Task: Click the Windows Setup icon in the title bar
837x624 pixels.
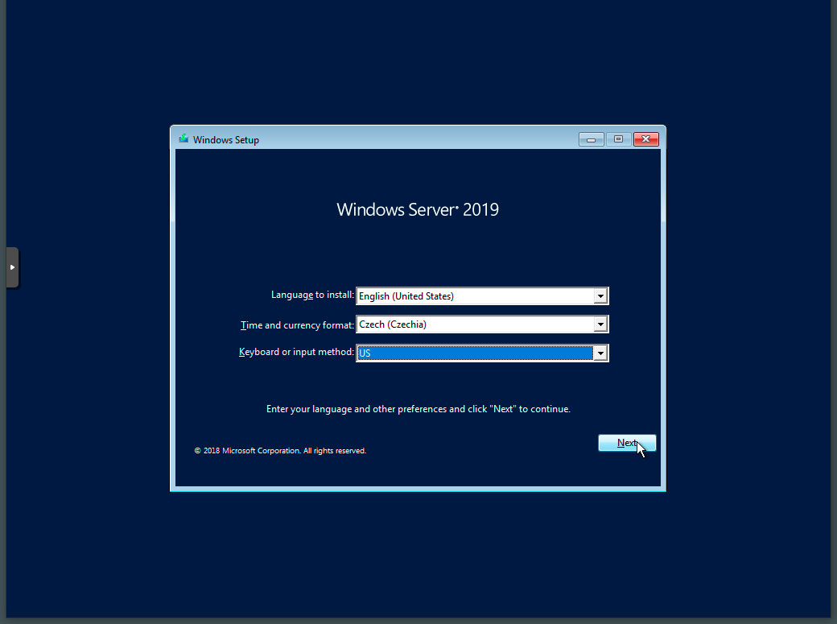Action: (x=183, y=138)
